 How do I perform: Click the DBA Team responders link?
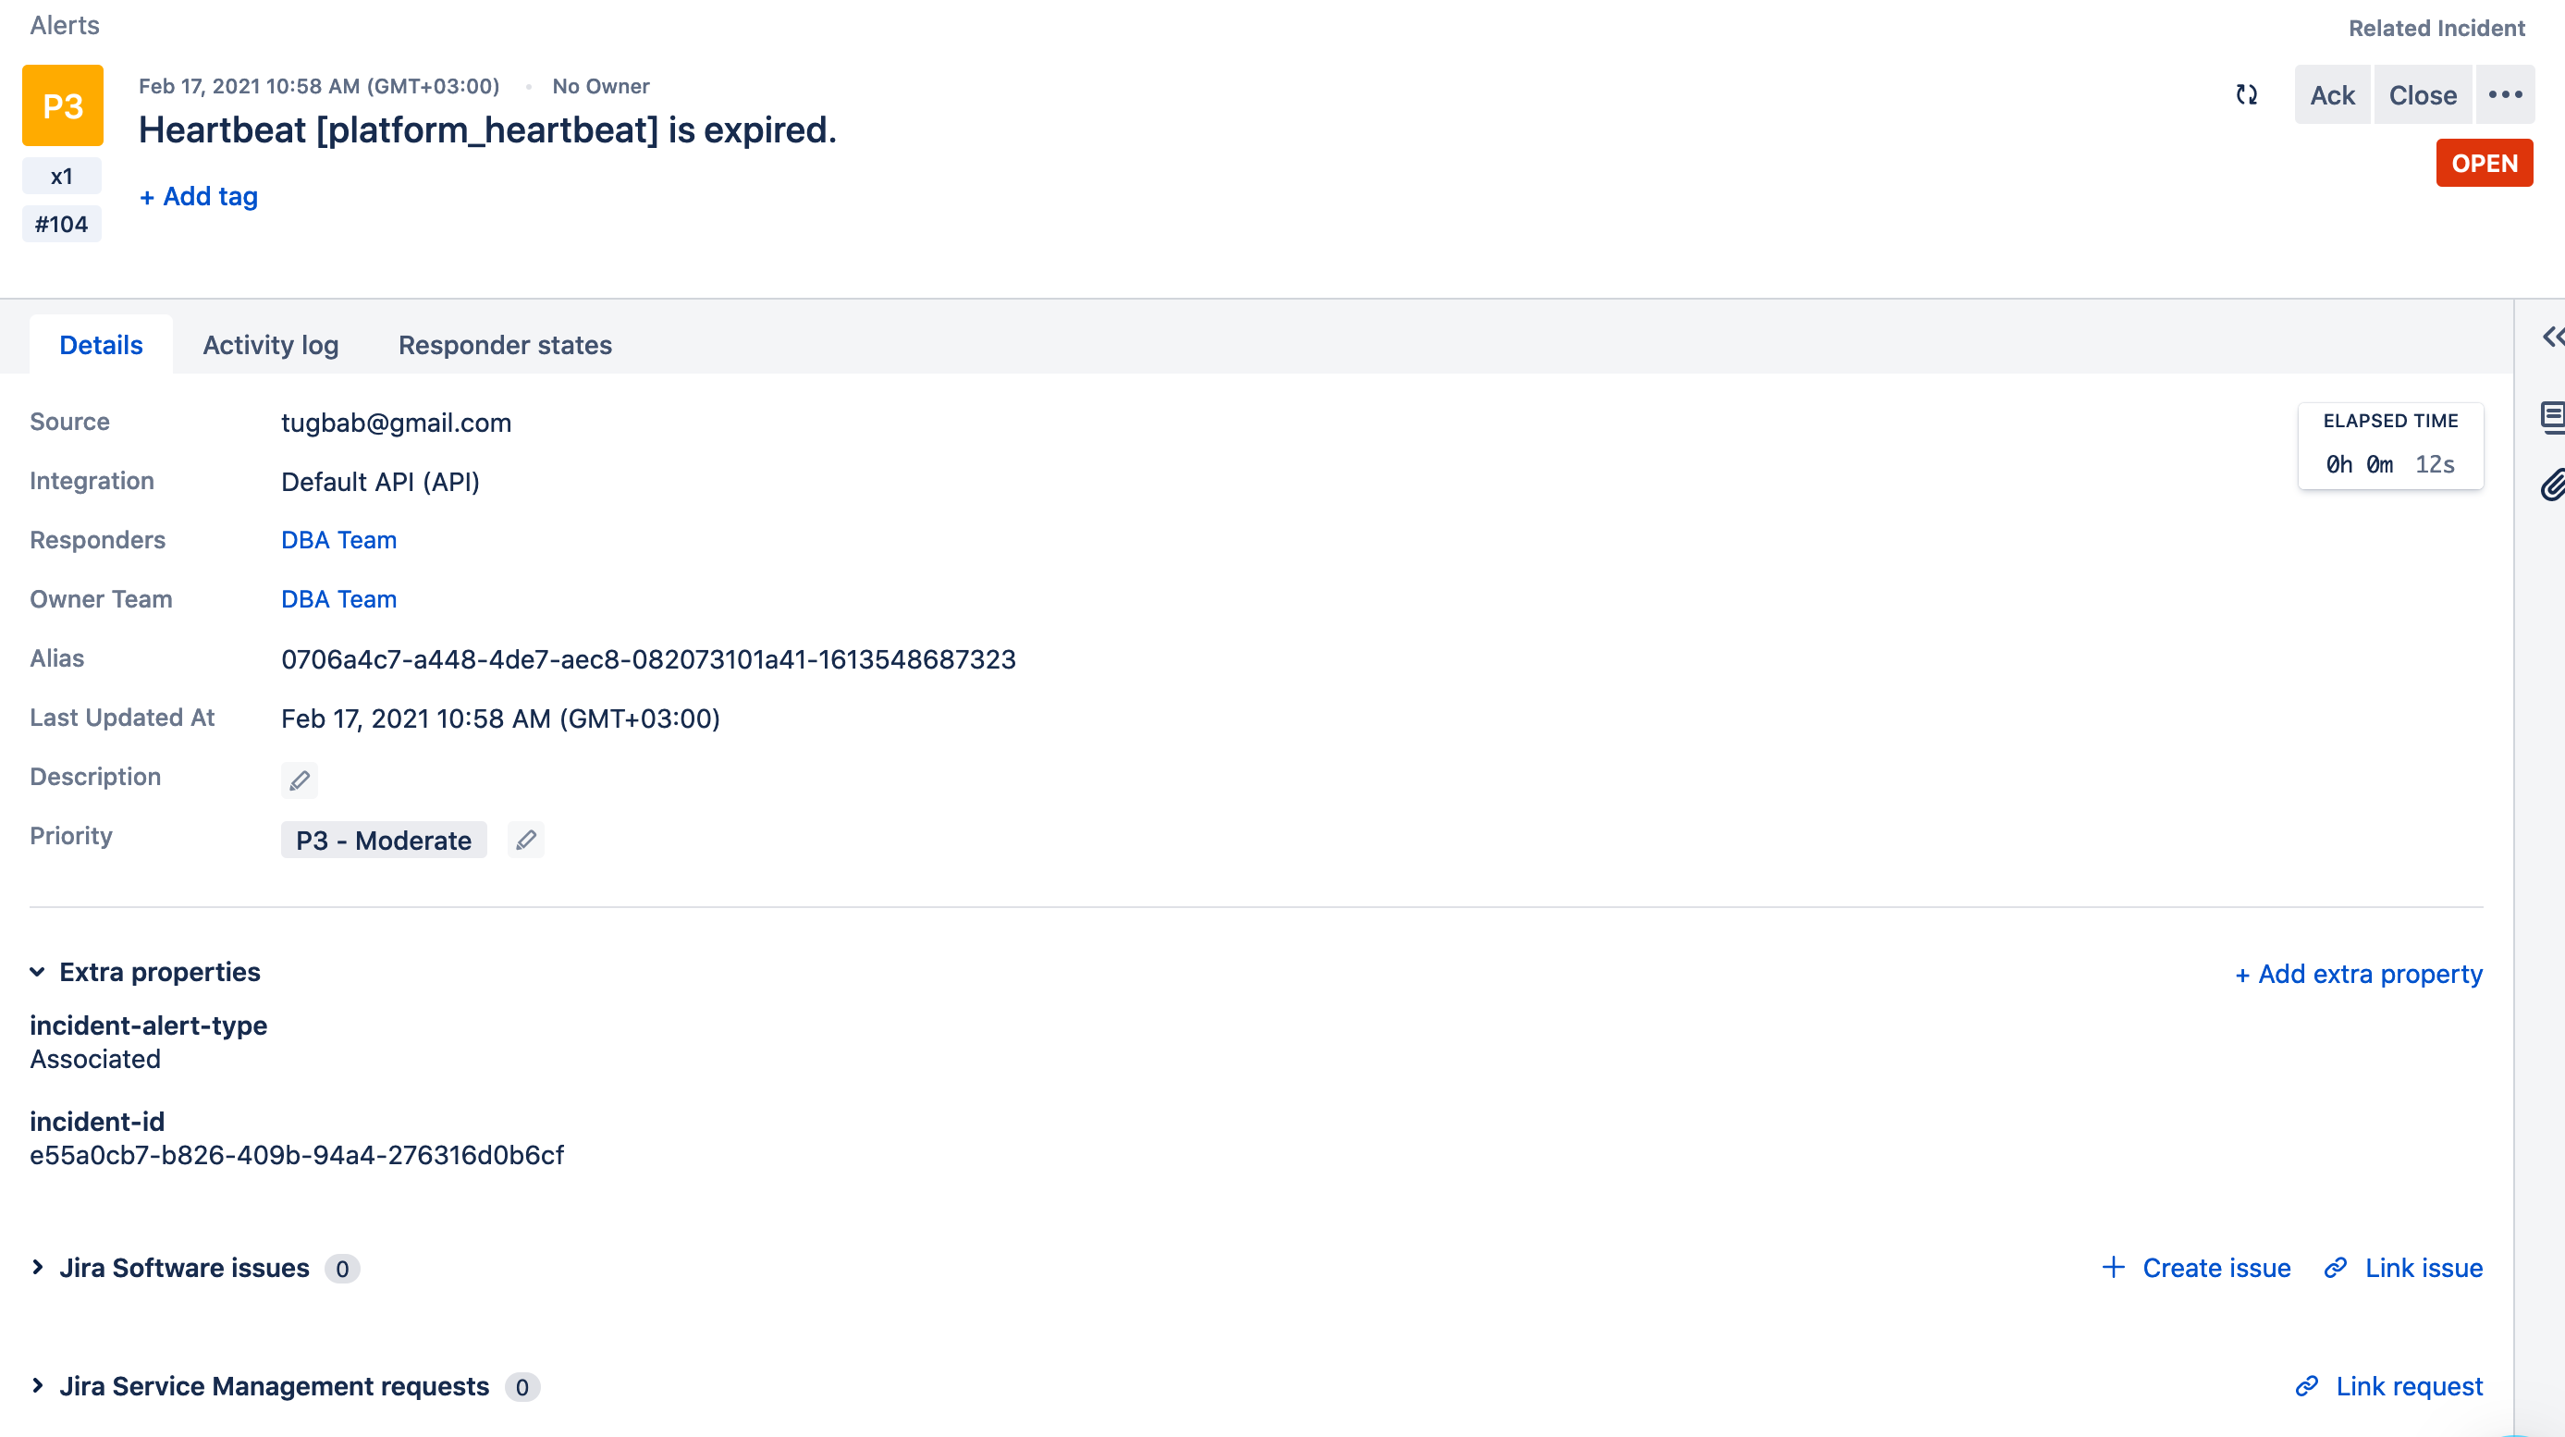point(338,539)
